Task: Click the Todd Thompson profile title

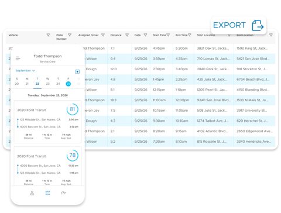Action: tap(47, 56)
